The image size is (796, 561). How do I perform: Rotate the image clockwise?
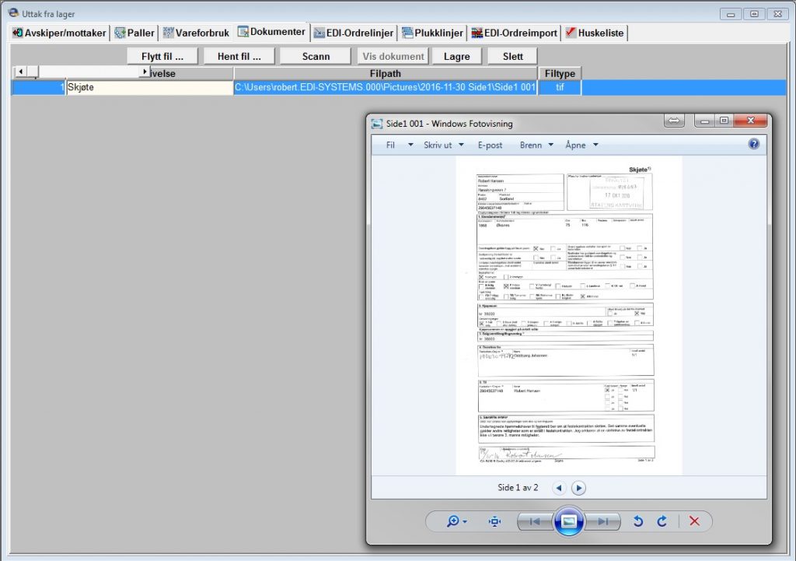click(662, 521)
